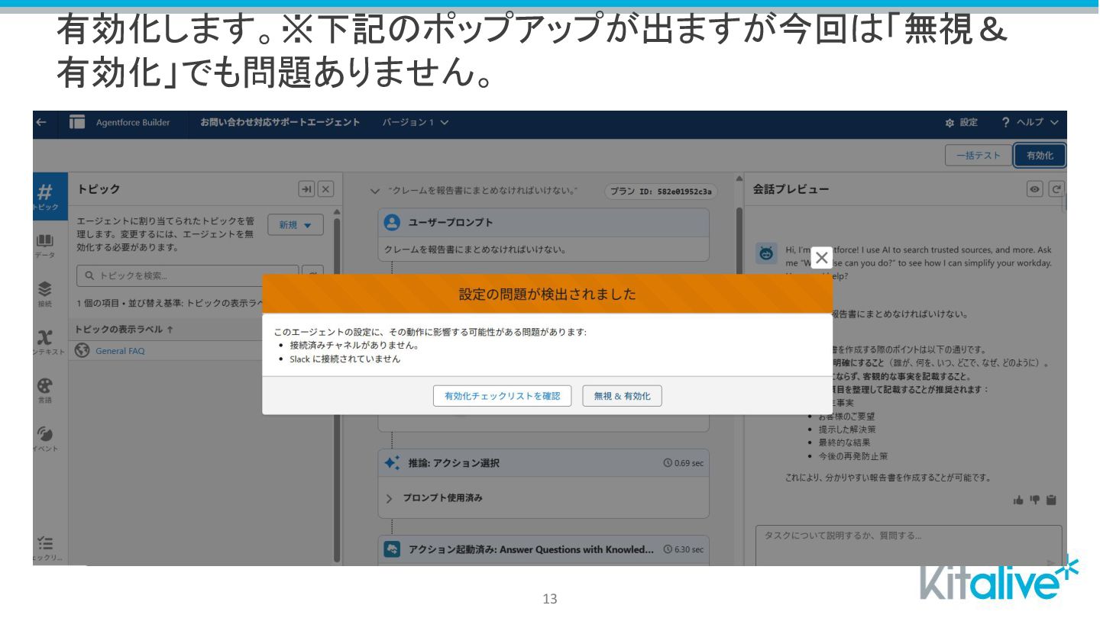Close the トピック panel with its X
This screenshot has height=618, width=1100.
pyautogui.click(x=325, y=189)
